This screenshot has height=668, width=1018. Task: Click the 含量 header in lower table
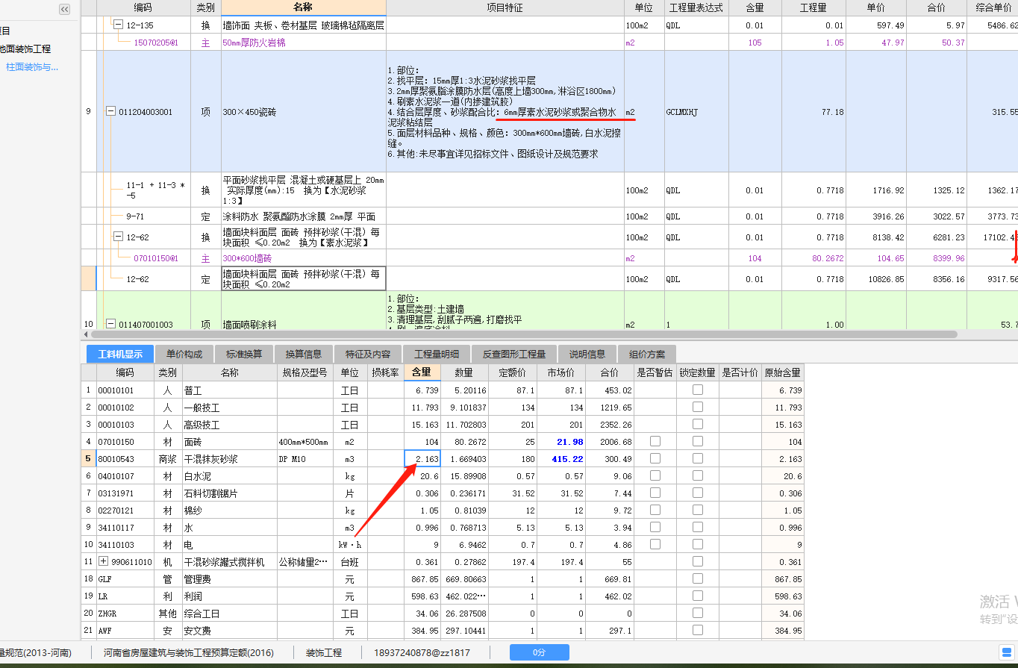(422, 372)
